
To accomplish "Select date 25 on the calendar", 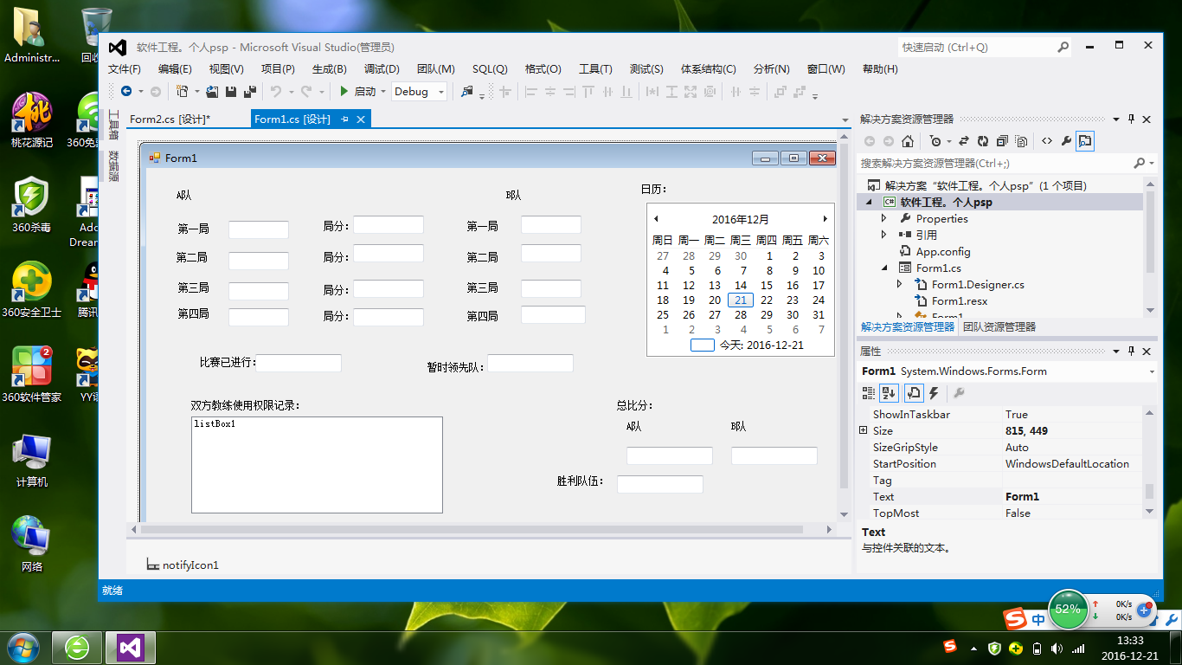I will [x=663, y=315].
